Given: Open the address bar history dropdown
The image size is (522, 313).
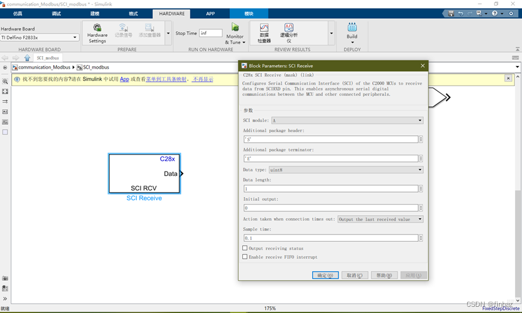Looking at the screenshot, I should [518, 67].
